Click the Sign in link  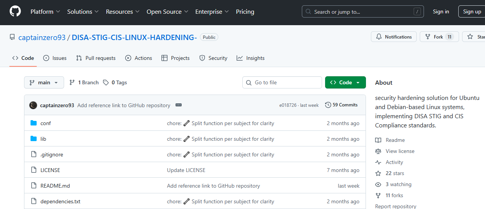coord(441,12)
